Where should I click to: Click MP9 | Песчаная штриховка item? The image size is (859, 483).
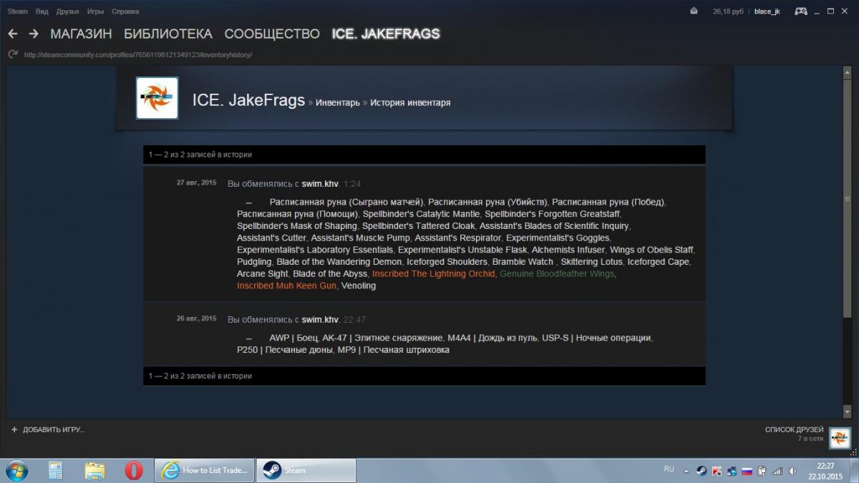[394, 350]
